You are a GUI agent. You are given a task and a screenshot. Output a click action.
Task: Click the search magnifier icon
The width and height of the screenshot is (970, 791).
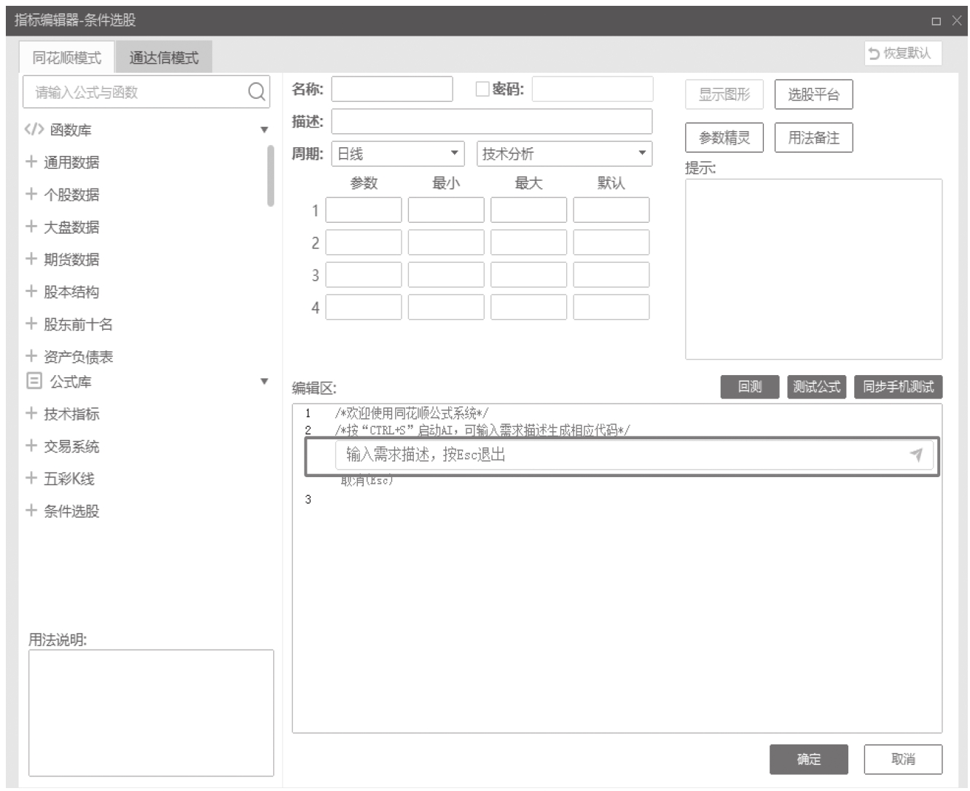[x=257, y=92]
